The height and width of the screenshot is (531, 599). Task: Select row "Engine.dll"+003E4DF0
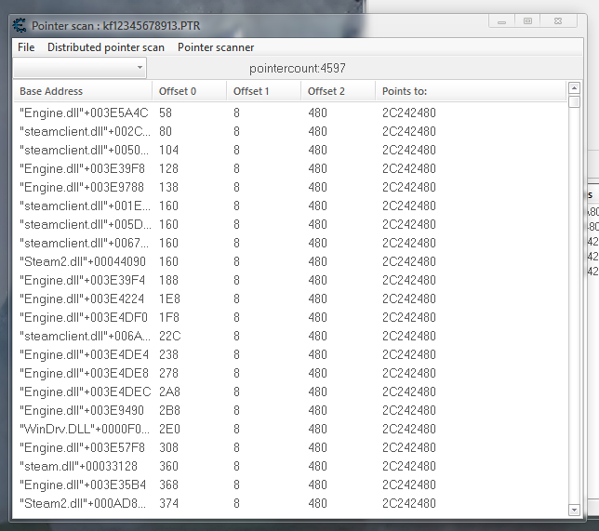(290, 317)
